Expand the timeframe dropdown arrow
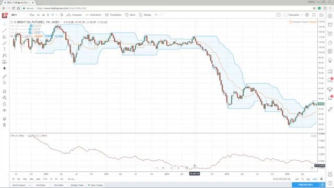334x188 pixels. [x=57, y=15]
